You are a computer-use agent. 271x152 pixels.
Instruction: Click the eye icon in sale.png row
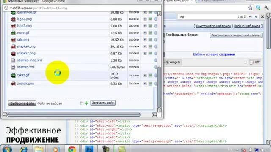(145, 40)
